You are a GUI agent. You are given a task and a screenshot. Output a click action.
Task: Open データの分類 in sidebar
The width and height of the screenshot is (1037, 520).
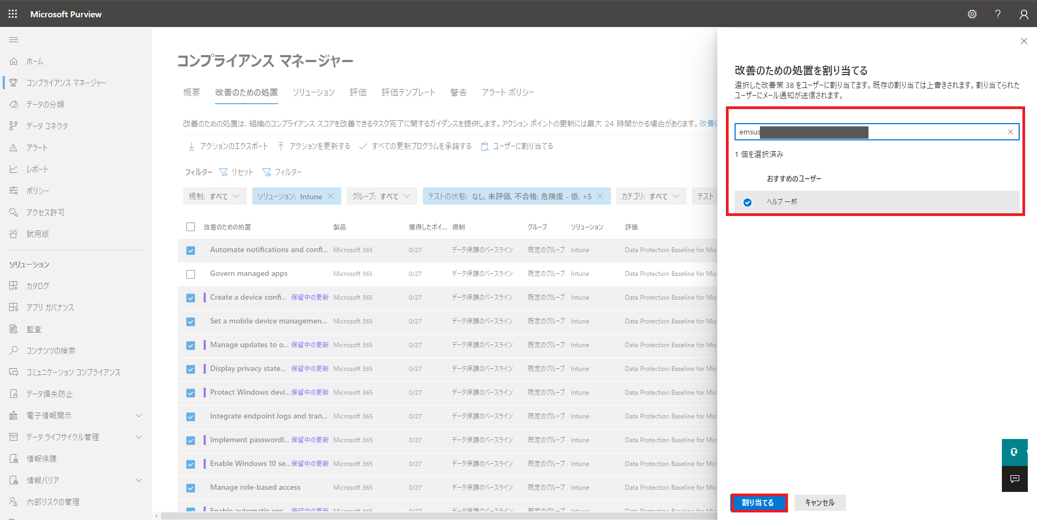click(45, 104)
